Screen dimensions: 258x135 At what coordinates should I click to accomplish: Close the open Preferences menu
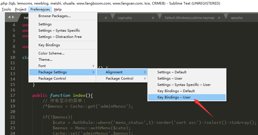tap(40, 9)
